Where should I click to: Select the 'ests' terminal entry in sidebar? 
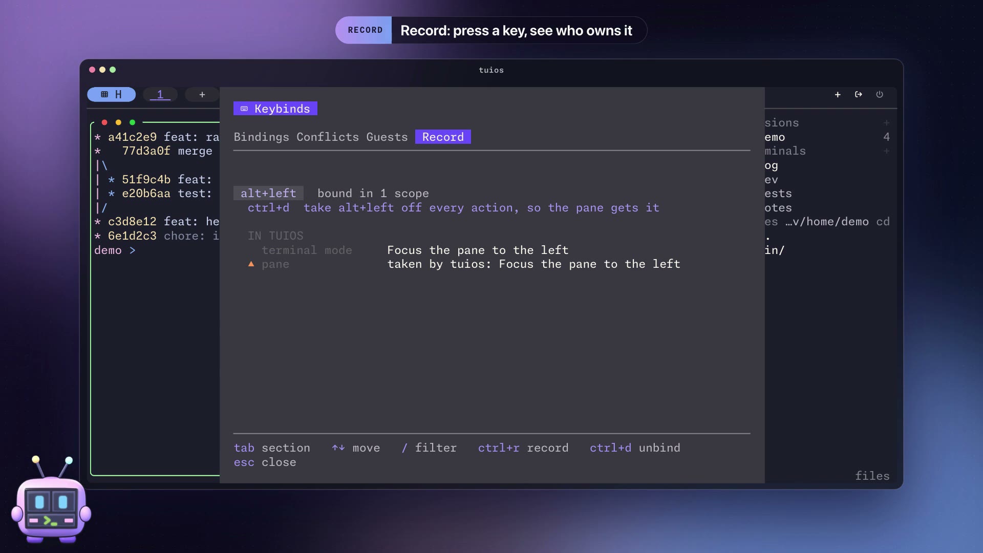tap(778, 194)
